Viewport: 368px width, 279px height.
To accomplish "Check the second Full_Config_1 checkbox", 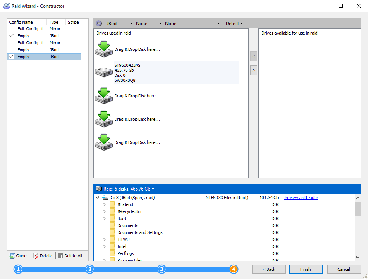I will click(11, 43).
